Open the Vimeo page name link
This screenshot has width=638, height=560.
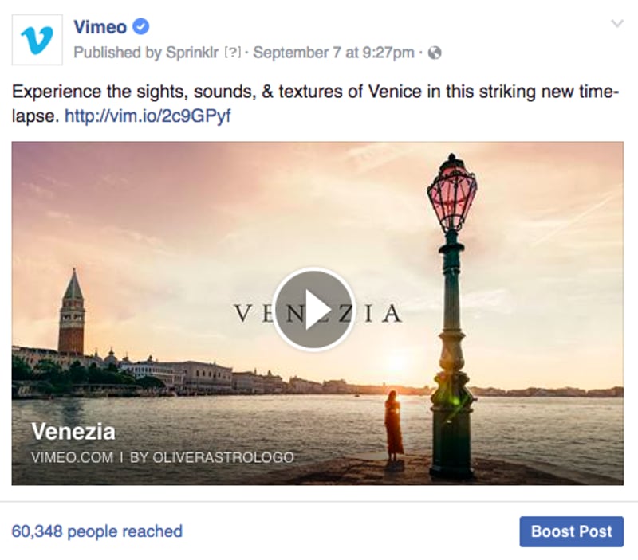[100, 27]
